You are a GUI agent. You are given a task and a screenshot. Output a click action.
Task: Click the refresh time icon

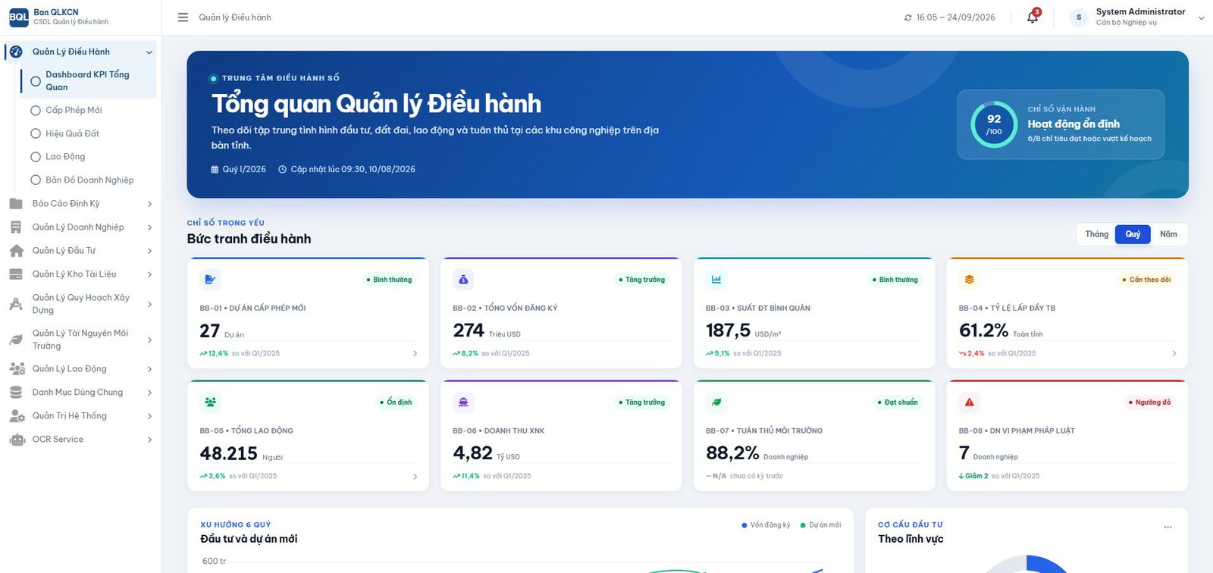pos(907,17)
